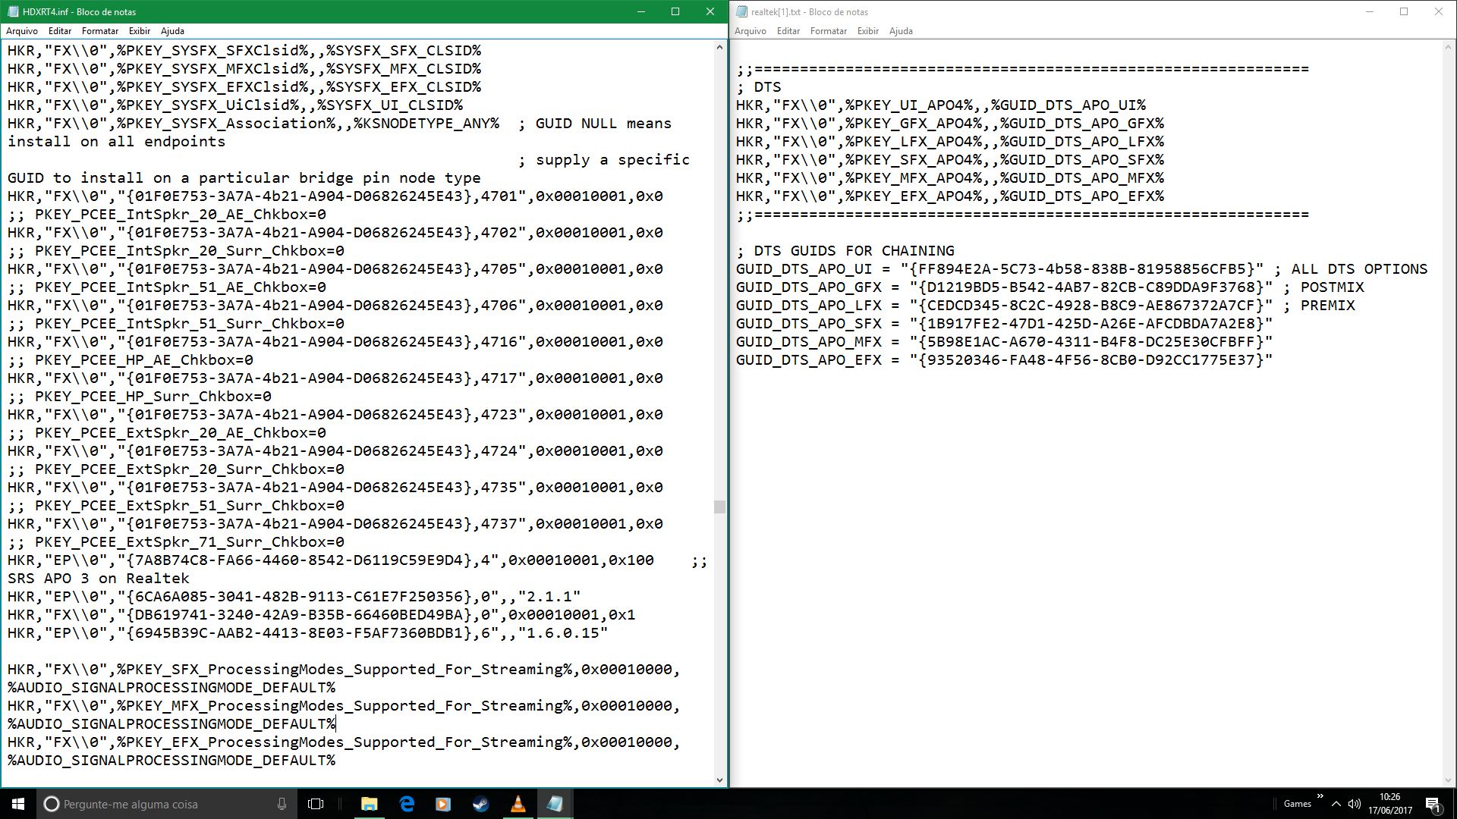Open Steam from the taskbar
Image resolution: width=1457 pixels, height=819 pixels.
(x=480, y=804)
